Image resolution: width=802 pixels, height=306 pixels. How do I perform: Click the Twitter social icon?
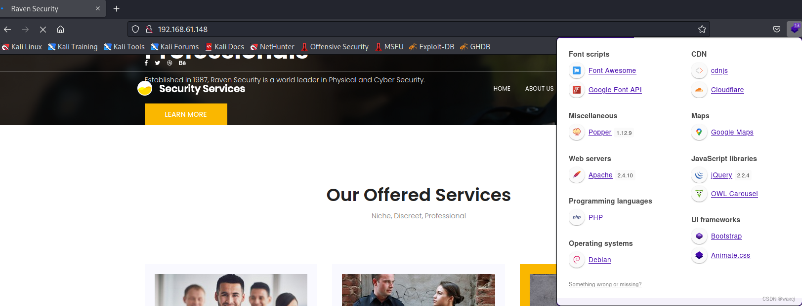(158, 63)
